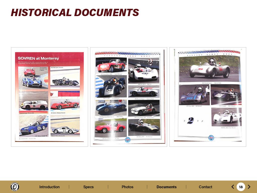
Task: Switch to the Specs section
Action: pos(88,187)
